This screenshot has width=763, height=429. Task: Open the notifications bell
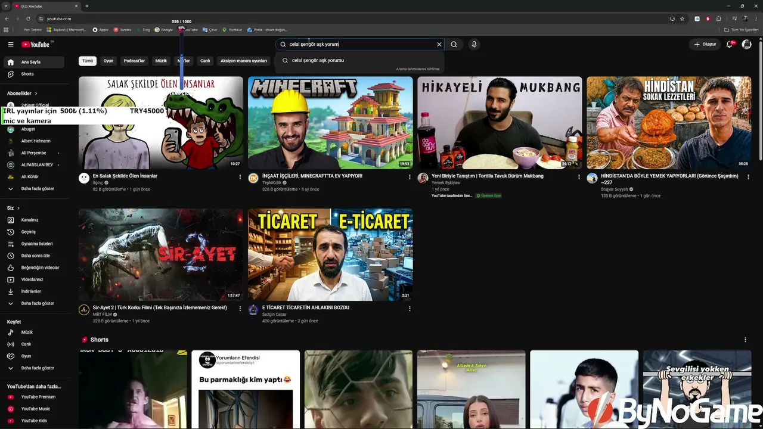click(x=730, y=44)
